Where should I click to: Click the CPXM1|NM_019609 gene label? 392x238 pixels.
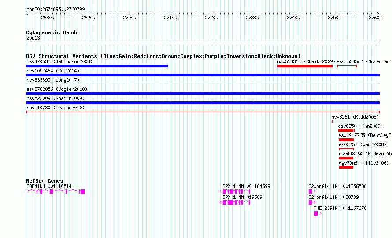click(x=242, y=197)
